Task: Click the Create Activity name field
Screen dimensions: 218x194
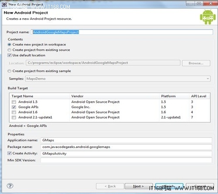Action: (126, 154)
